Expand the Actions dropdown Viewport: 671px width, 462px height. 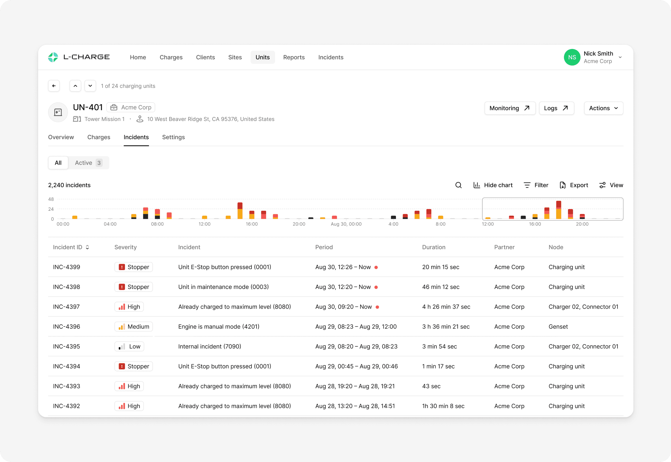click(x=603, y=108)
